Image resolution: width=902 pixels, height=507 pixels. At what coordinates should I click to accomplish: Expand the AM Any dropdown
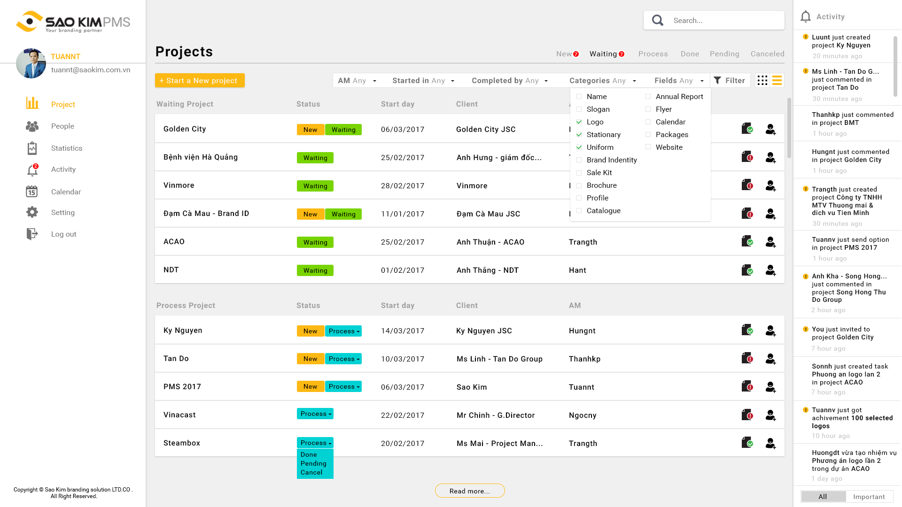357,81
